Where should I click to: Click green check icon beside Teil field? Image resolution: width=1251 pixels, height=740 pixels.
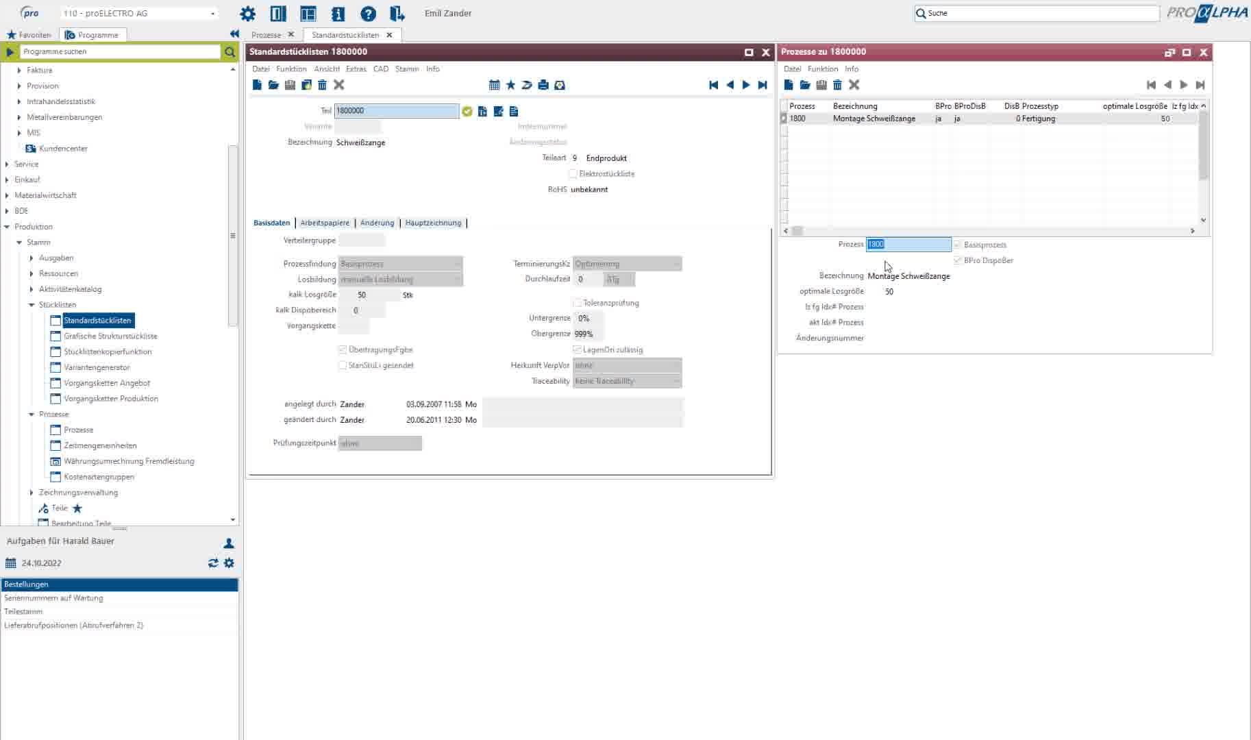click(x=467, y=111)
